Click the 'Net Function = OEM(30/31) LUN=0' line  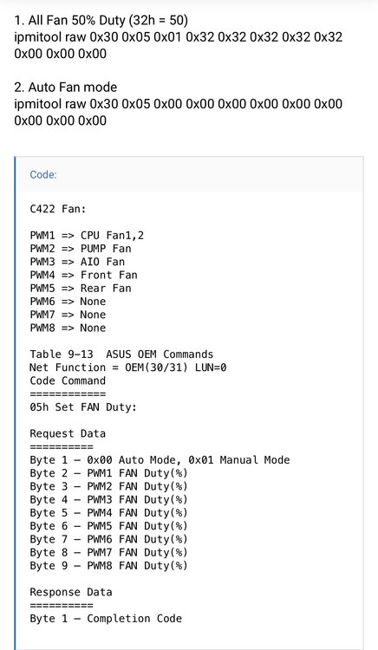pos(128,367)
